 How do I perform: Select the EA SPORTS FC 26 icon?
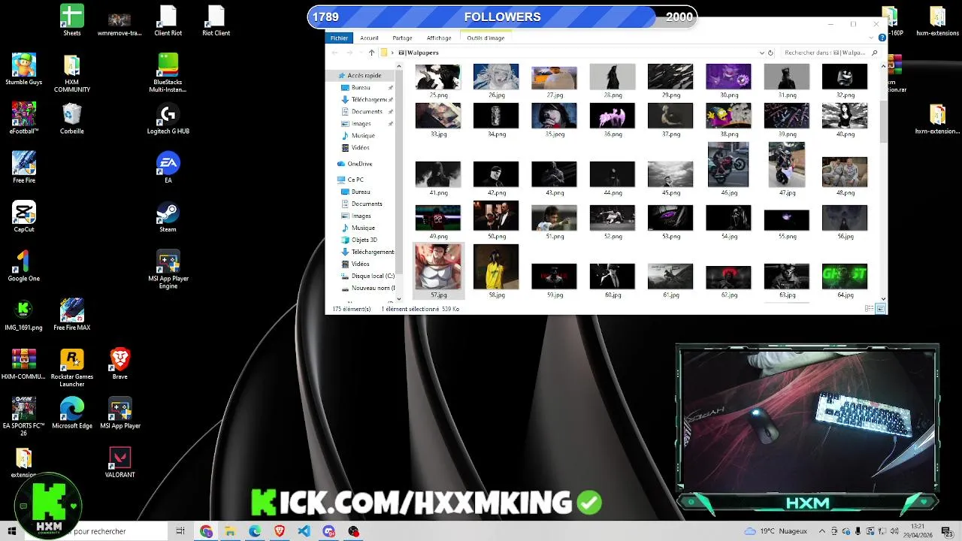[24, 416]
